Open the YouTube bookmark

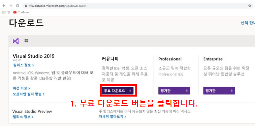point(21,12)
